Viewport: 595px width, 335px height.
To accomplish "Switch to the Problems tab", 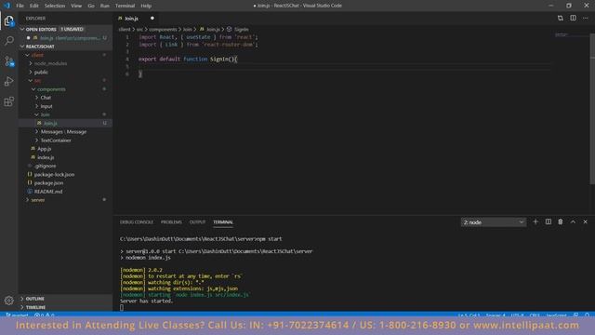I will 171,222.
